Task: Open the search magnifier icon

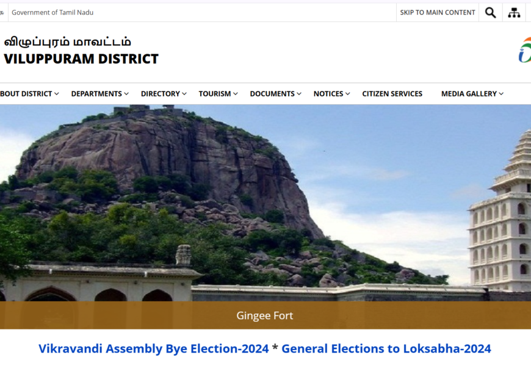Action: [490, 13]
